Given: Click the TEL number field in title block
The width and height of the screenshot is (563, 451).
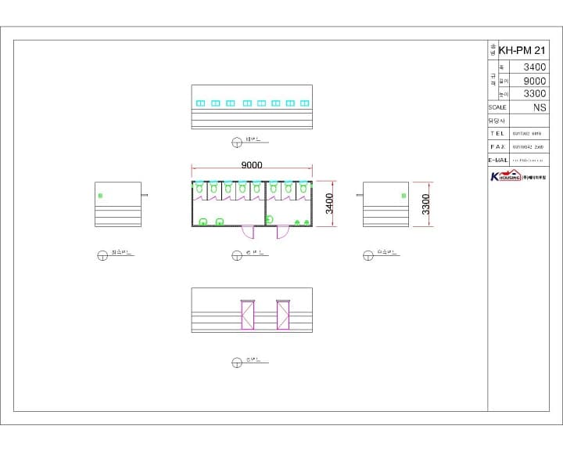Looking at the screenshot, I should pyautogui.click(x=529, y=133).
